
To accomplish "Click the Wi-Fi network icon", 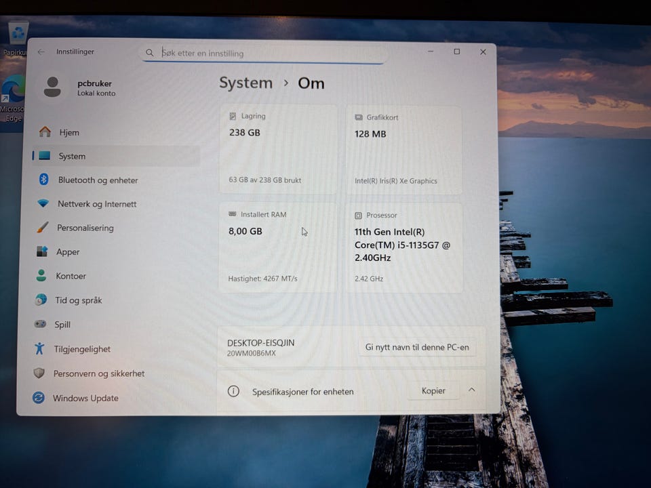I will [43, 203].
